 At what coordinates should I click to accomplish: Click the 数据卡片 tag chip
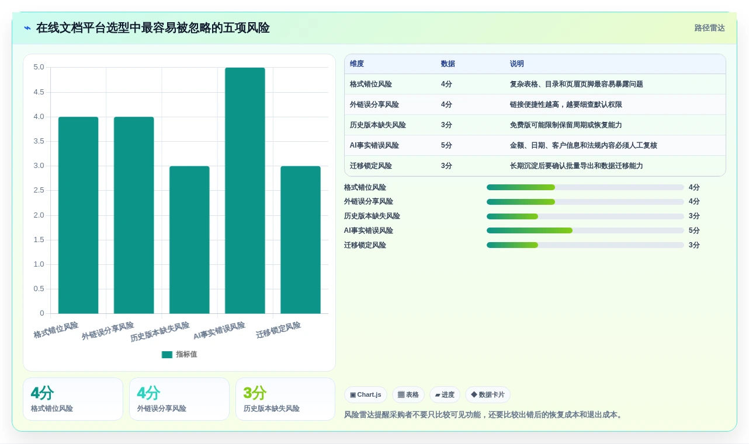click(488, 395)
